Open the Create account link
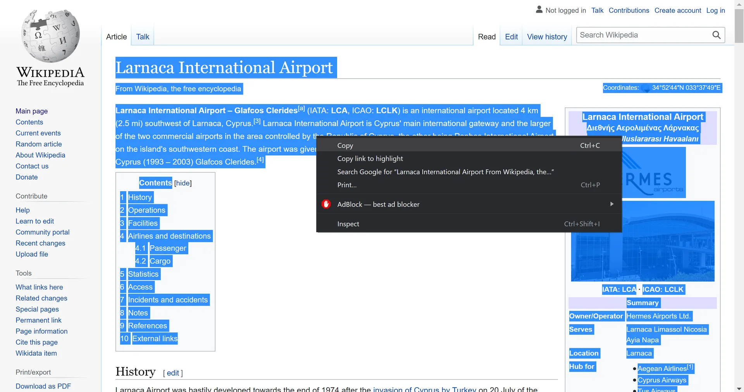744x392 pixels. coord(677,10)
